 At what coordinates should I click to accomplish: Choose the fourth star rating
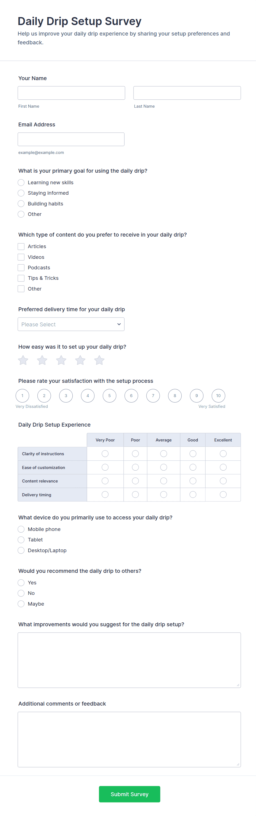(x=80, y=360)
